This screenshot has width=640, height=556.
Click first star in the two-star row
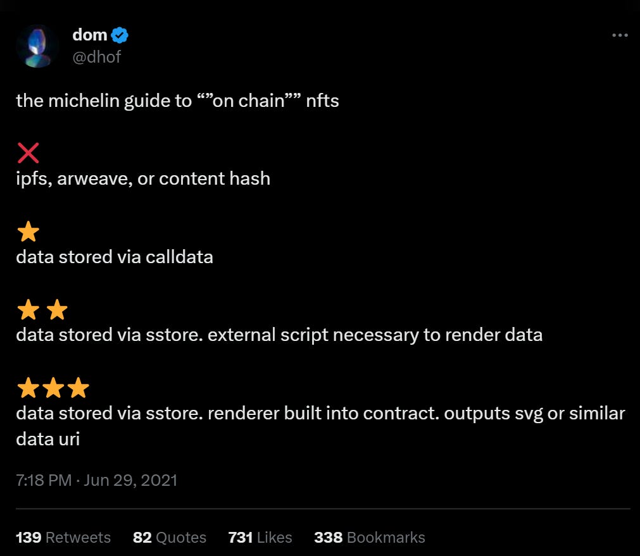pos(28,310)
